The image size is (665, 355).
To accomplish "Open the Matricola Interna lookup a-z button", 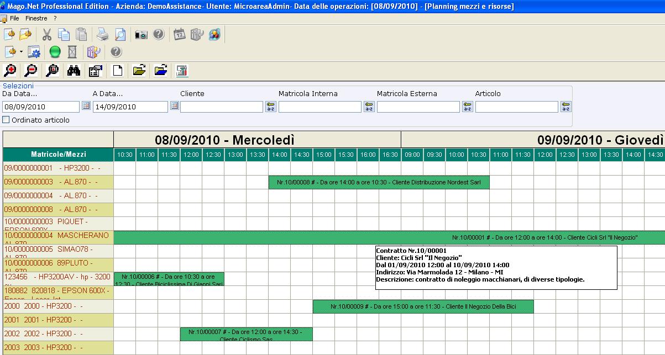I will click(x=369, y=107).
